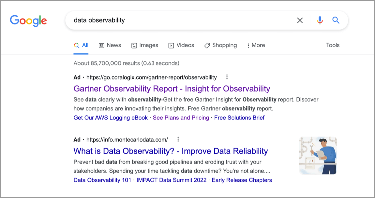Focus the data observability search field
The width and height of the screenshot is (375, 198).
[x=182, y=20]
